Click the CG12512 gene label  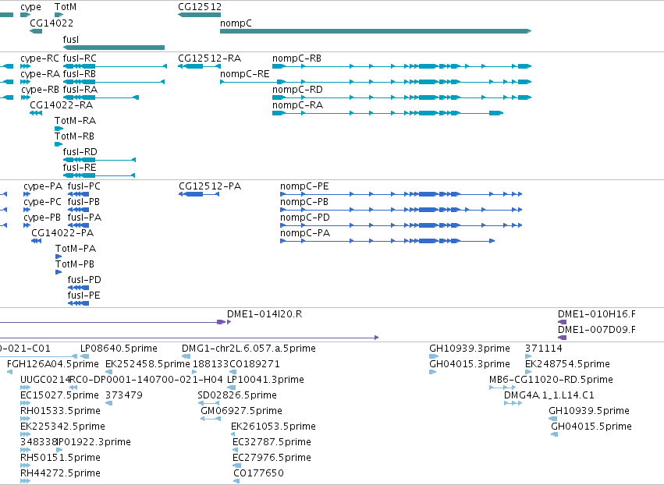(x=200, y=7)
